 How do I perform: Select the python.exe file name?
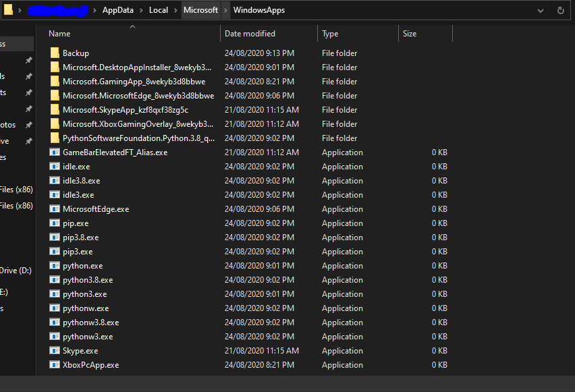point(82,266)
